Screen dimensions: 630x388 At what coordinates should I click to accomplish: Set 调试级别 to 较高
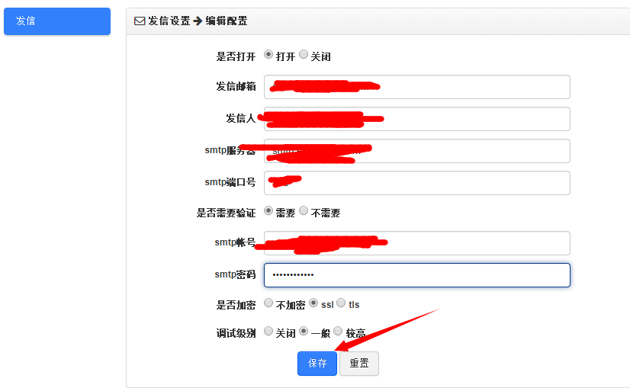(x=338, y=332)
